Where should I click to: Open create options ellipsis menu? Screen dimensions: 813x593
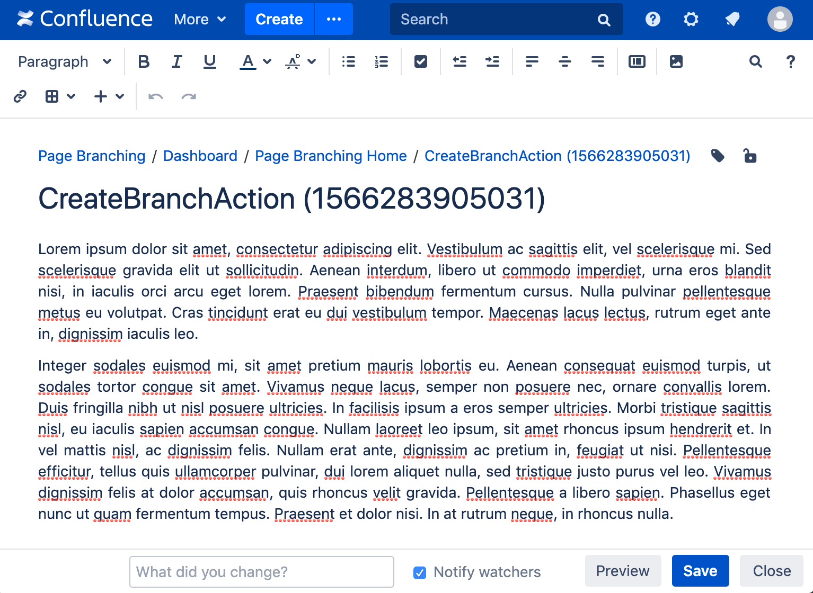coord(334,19)
